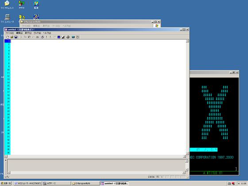Open the ビルド (Build) menu
Screen dimensions: 248x186
click(37, 33)
